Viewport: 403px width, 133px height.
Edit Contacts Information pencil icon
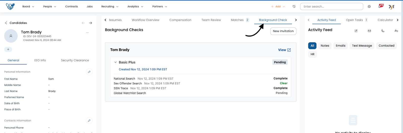point(89,121)
